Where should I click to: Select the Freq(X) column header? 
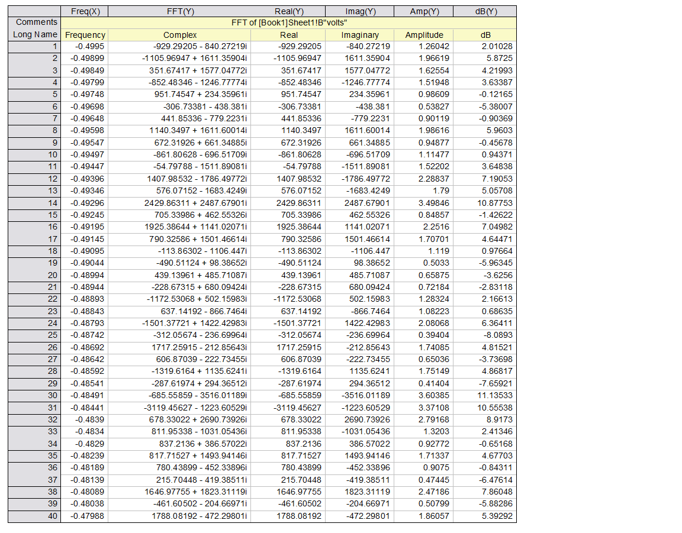coord(85,11)
